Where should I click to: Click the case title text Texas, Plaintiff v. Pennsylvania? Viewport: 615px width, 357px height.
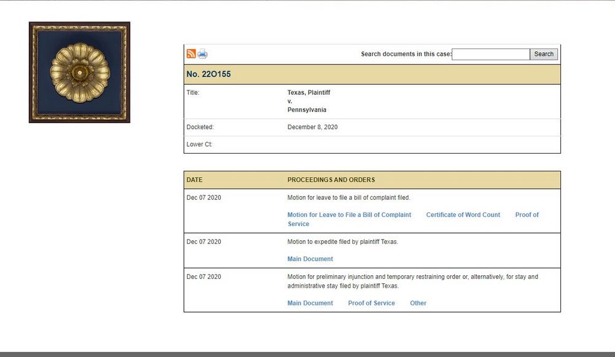pos(308,101)
